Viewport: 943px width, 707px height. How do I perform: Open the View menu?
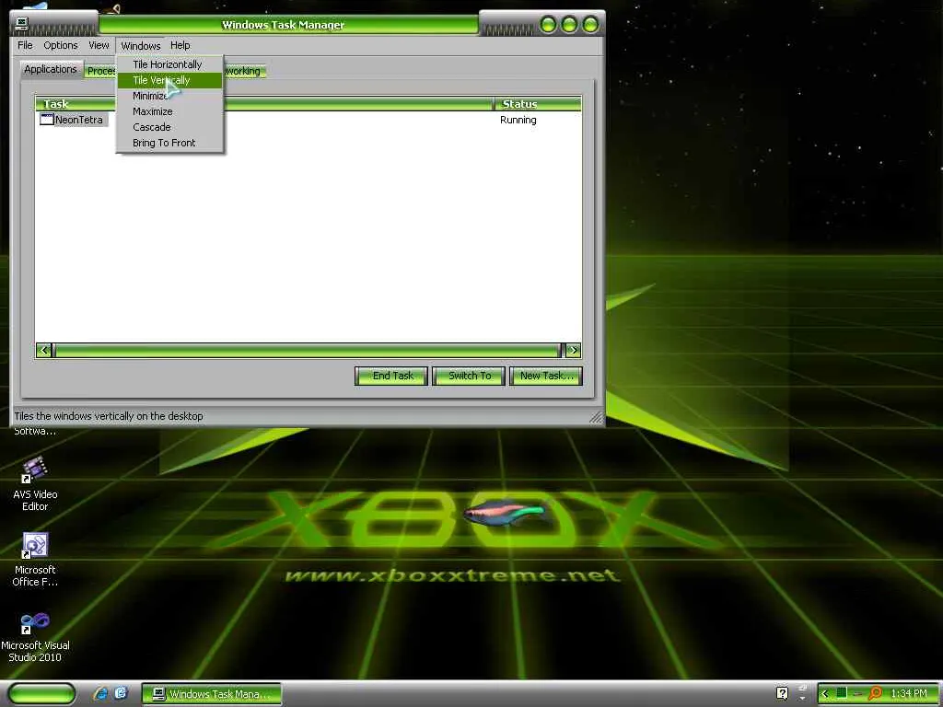(99, 45)
